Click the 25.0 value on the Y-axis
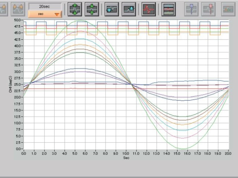This screenshot has width=238, height=178. coord(18,85)
